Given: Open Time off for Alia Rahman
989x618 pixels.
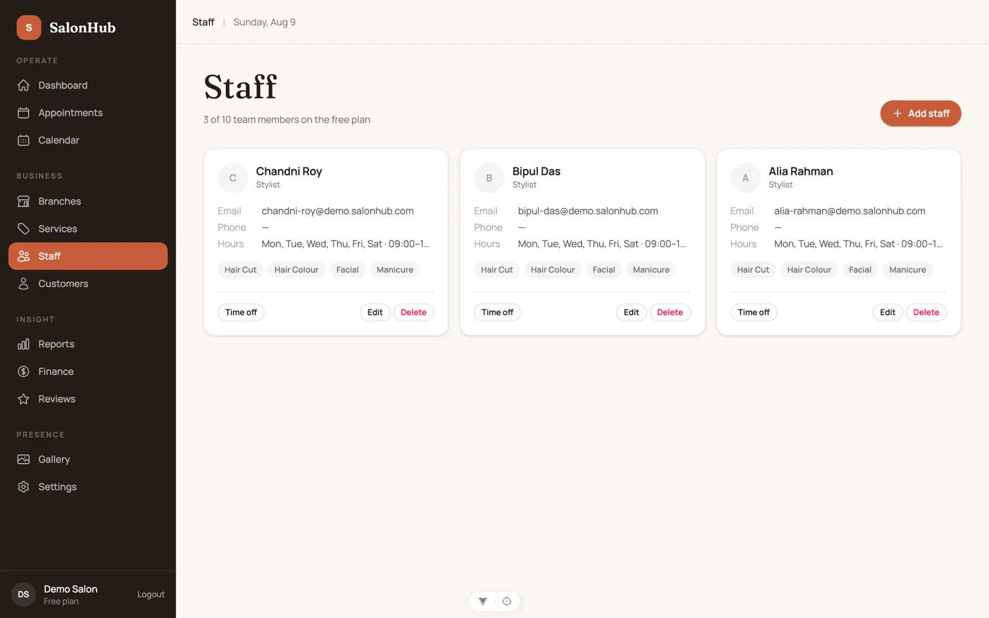Looking at the screenshot, I should 753,313.
